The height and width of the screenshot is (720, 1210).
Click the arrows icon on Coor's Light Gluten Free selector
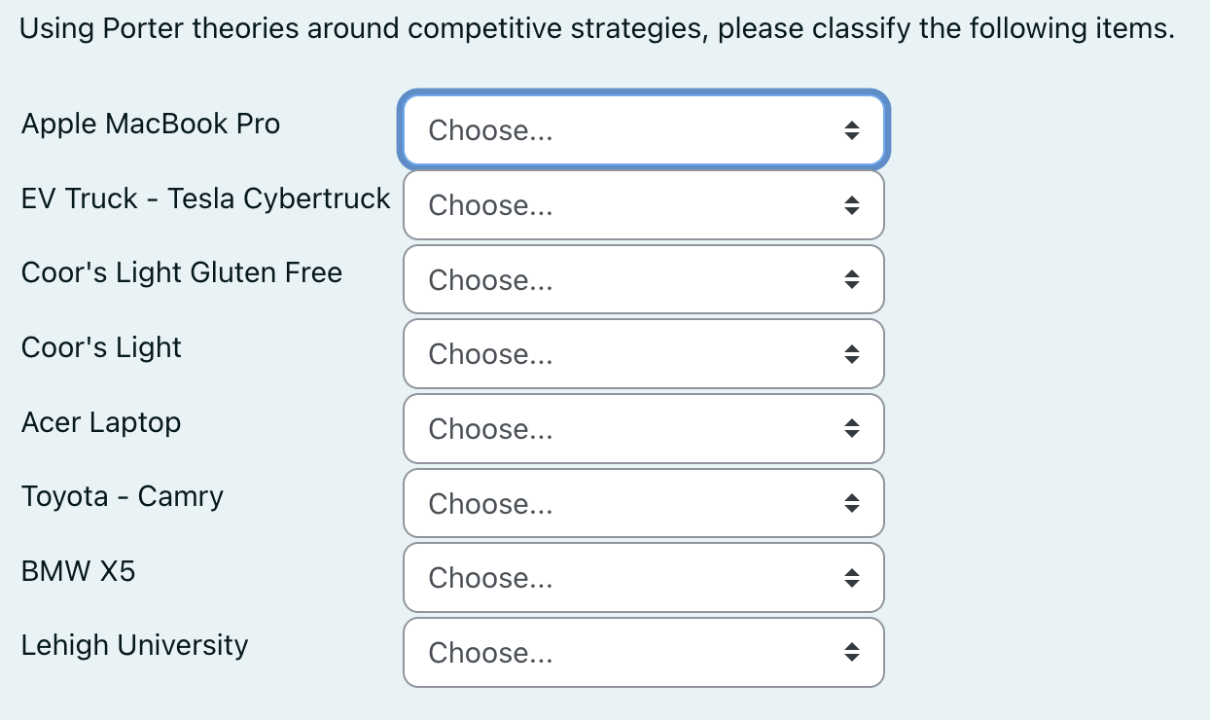coord(851,279)
